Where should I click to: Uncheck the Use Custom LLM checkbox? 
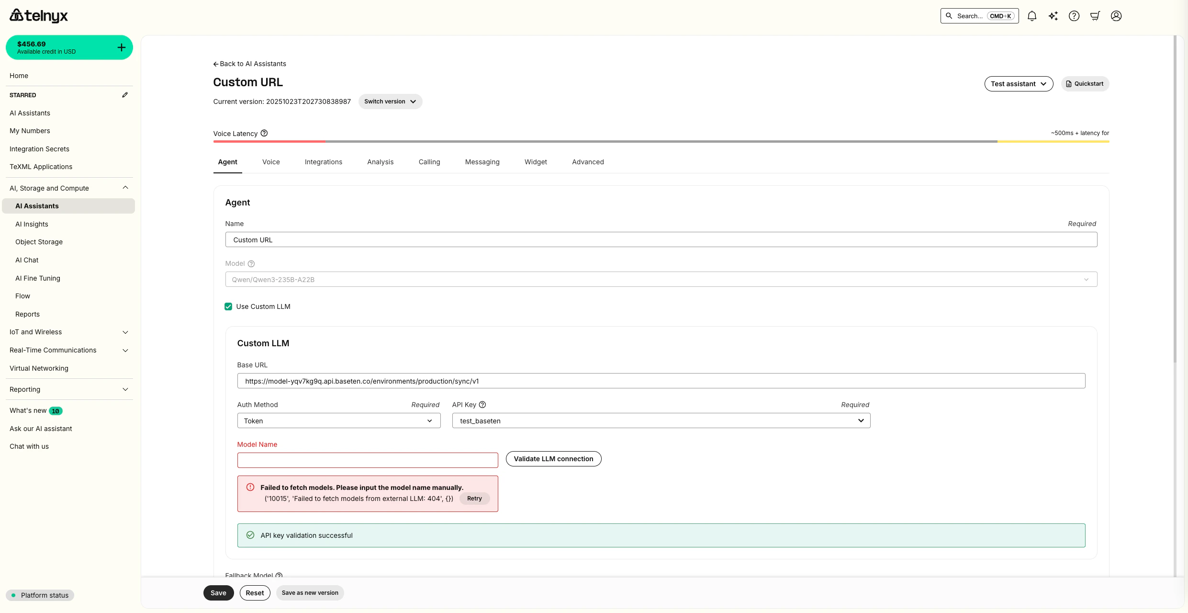(x=228, y=306)
